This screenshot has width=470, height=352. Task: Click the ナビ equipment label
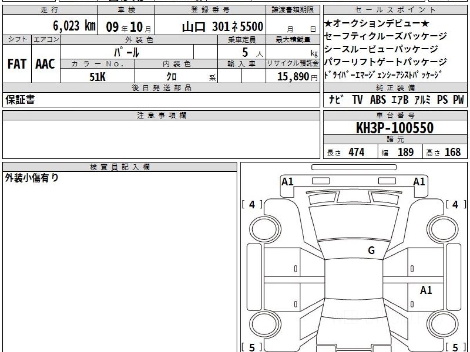pyautogui.click(x=336, y=100)
